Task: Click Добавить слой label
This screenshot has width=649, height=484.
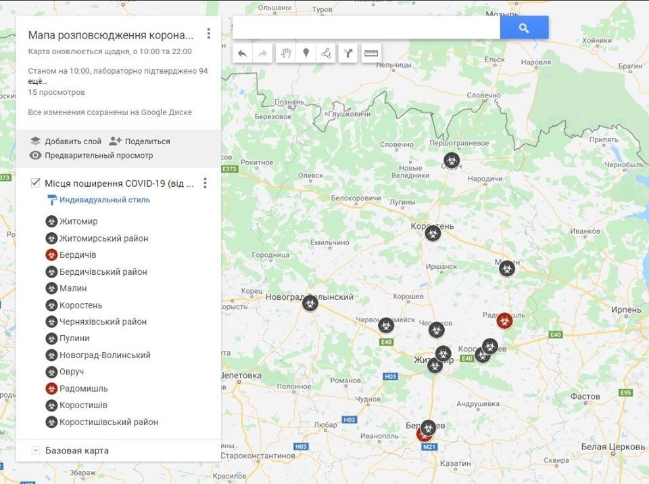Action: (x=73, y=141)
